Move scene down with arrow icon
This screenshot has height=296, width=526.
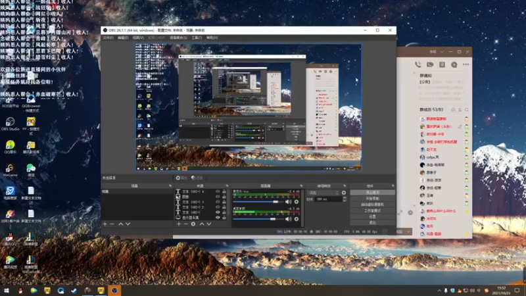pyautogui.click(x=128, y=224)
